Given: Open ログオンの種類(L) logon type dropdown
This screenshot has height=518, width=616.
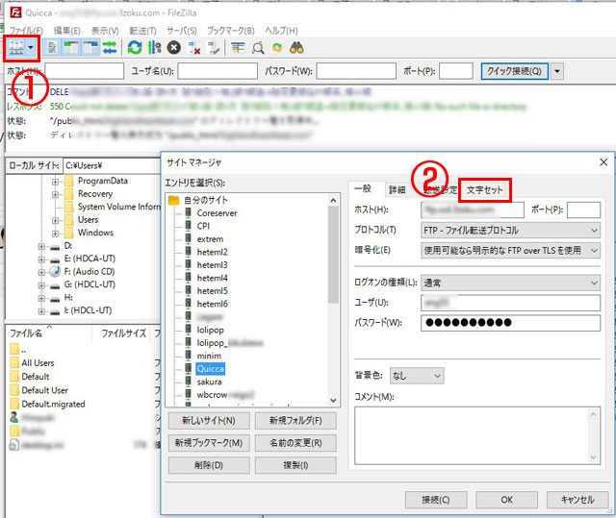Looking at the screenshot, I should (x=510, y=283).
